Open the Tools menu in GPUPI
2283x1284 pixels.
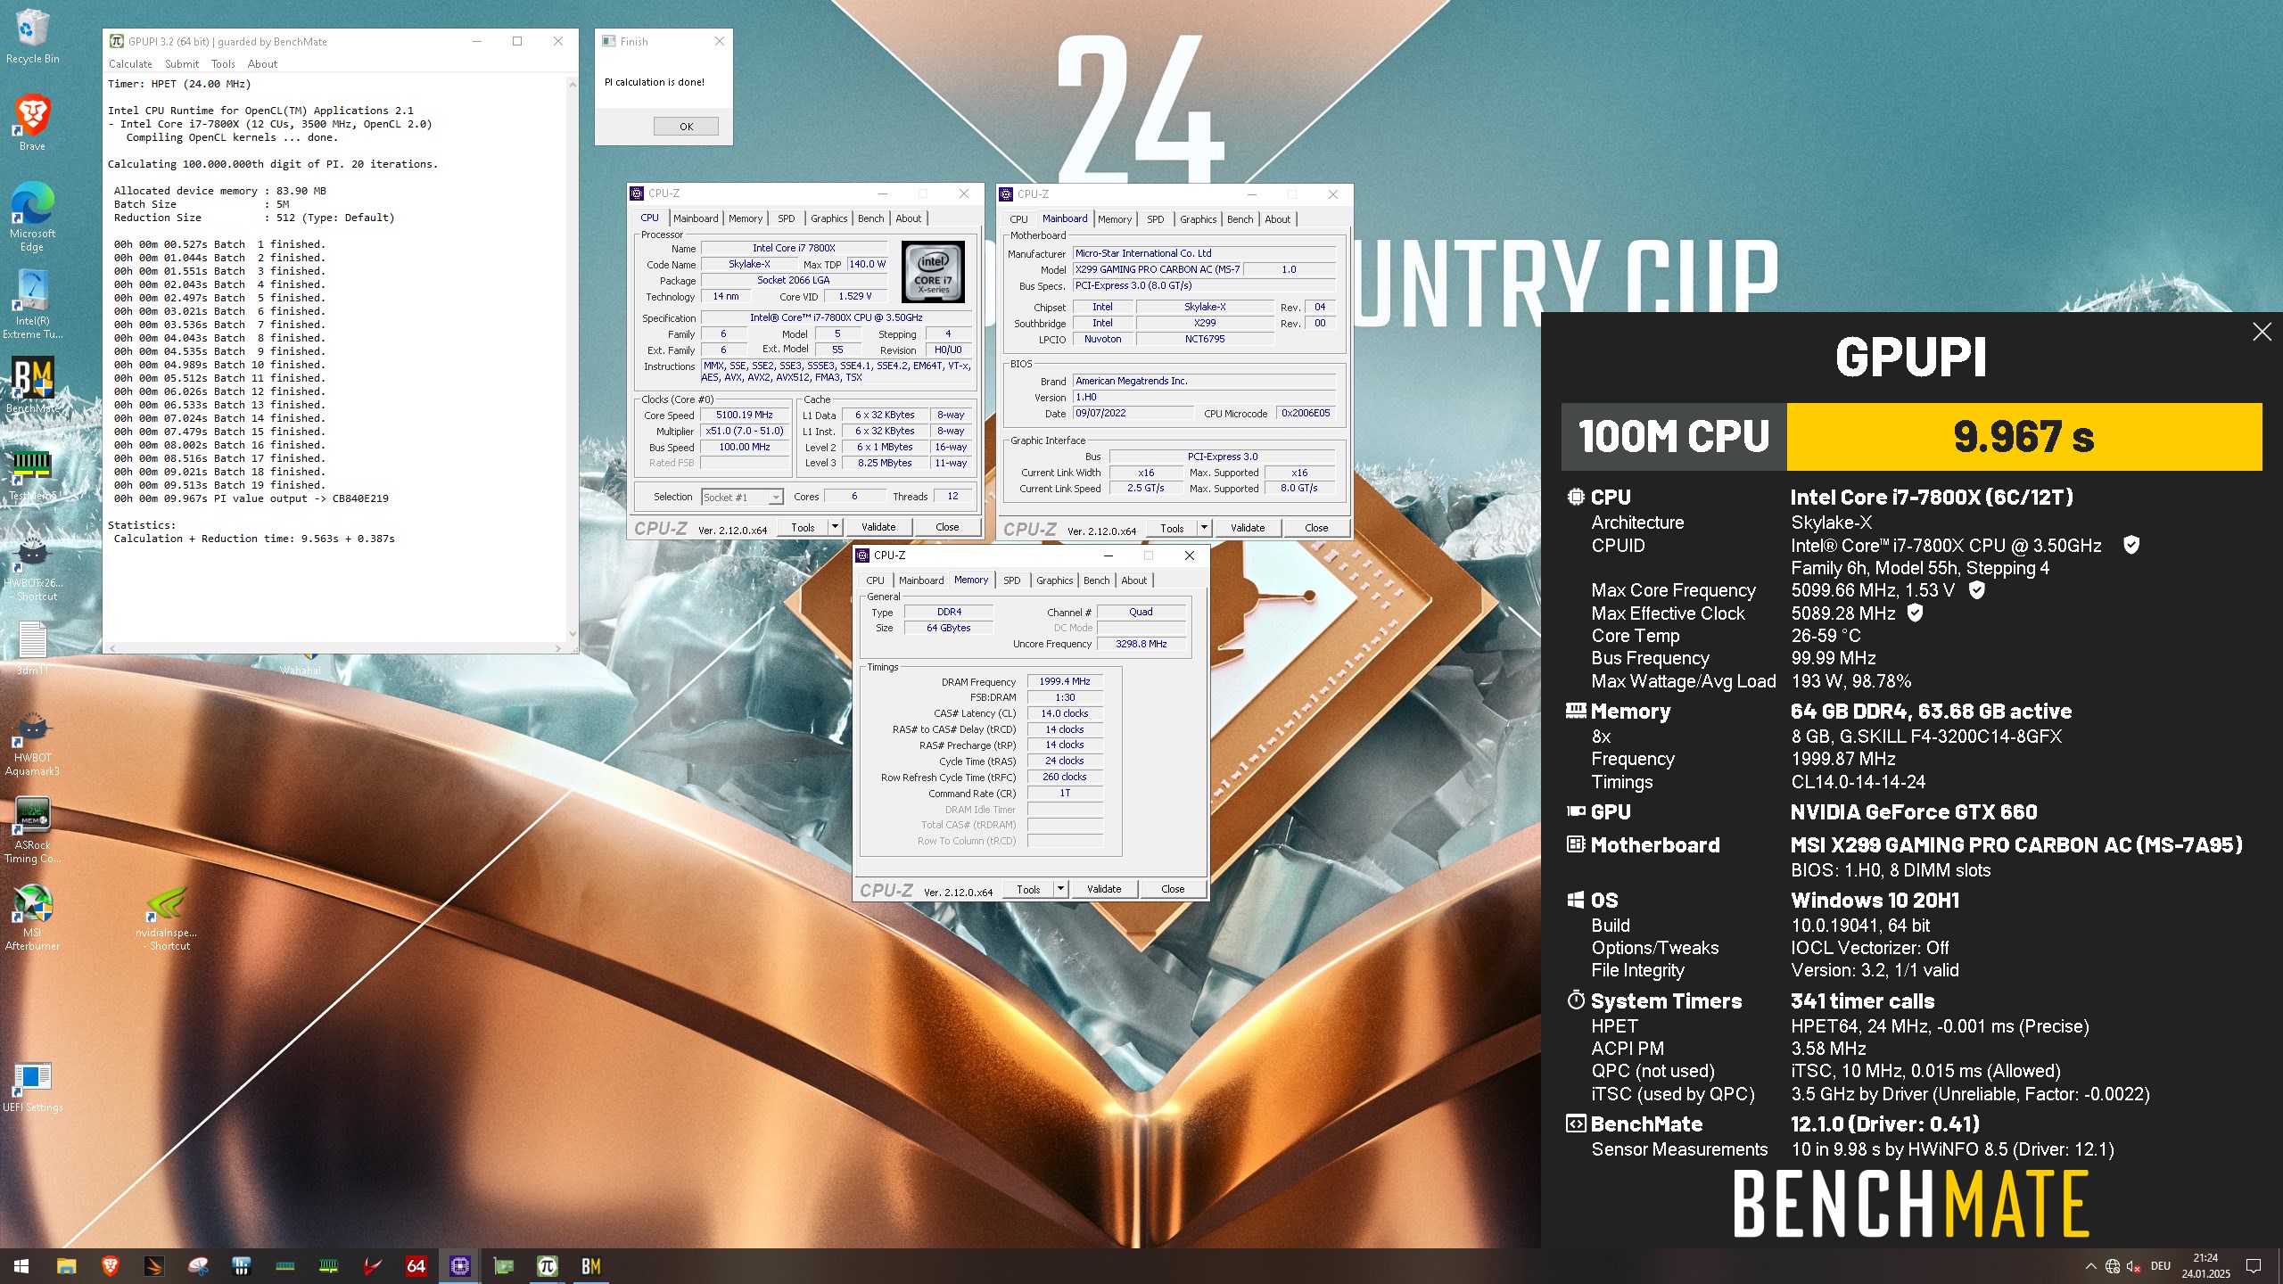(x=223, y=64)
